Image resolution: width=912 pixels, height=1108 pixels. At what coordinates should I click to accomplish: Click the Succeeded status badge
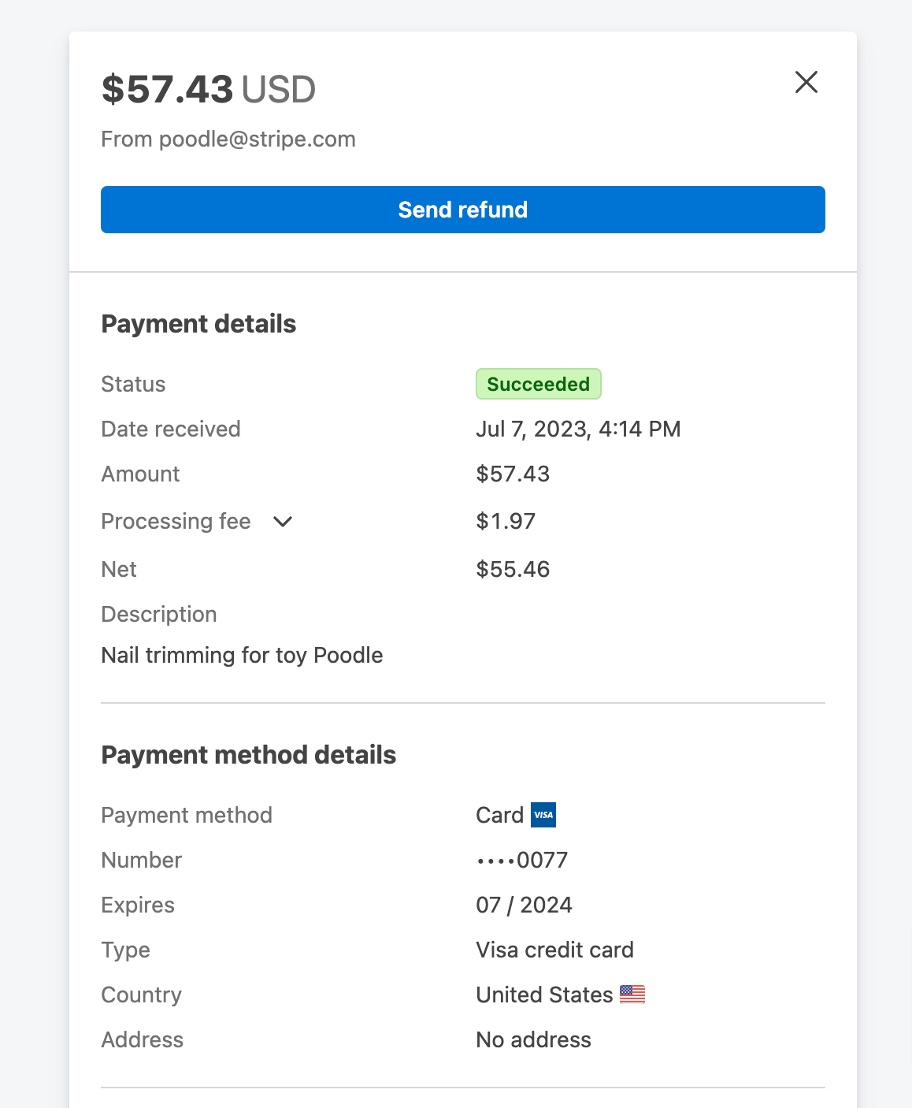point(539,384)
